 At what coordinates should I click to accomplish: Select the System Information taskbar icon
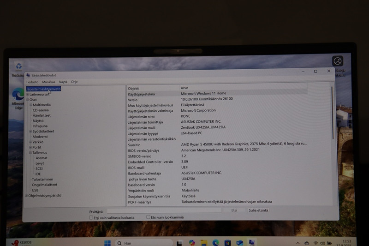(251, 242)
